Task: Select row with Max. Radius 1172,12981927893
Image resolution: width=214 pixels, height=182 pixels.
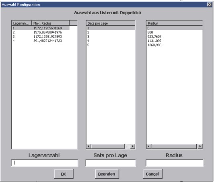Action: 41,37
